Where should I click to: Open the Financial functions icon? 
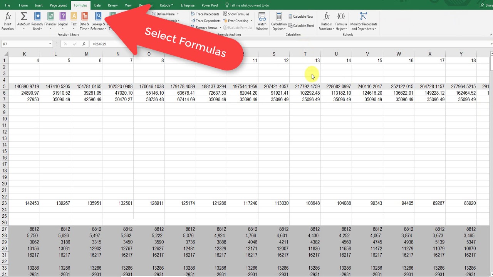[50, 17]
